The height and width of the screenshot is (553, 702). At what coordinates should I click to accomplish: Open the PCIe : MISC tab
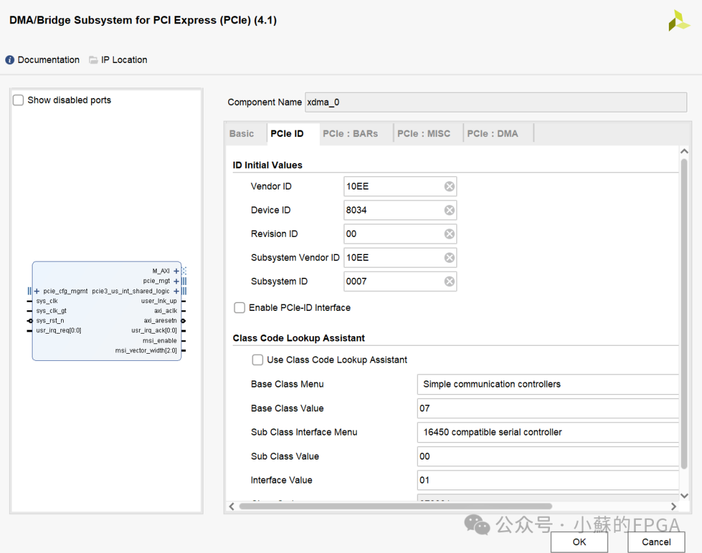pos(424,134)
